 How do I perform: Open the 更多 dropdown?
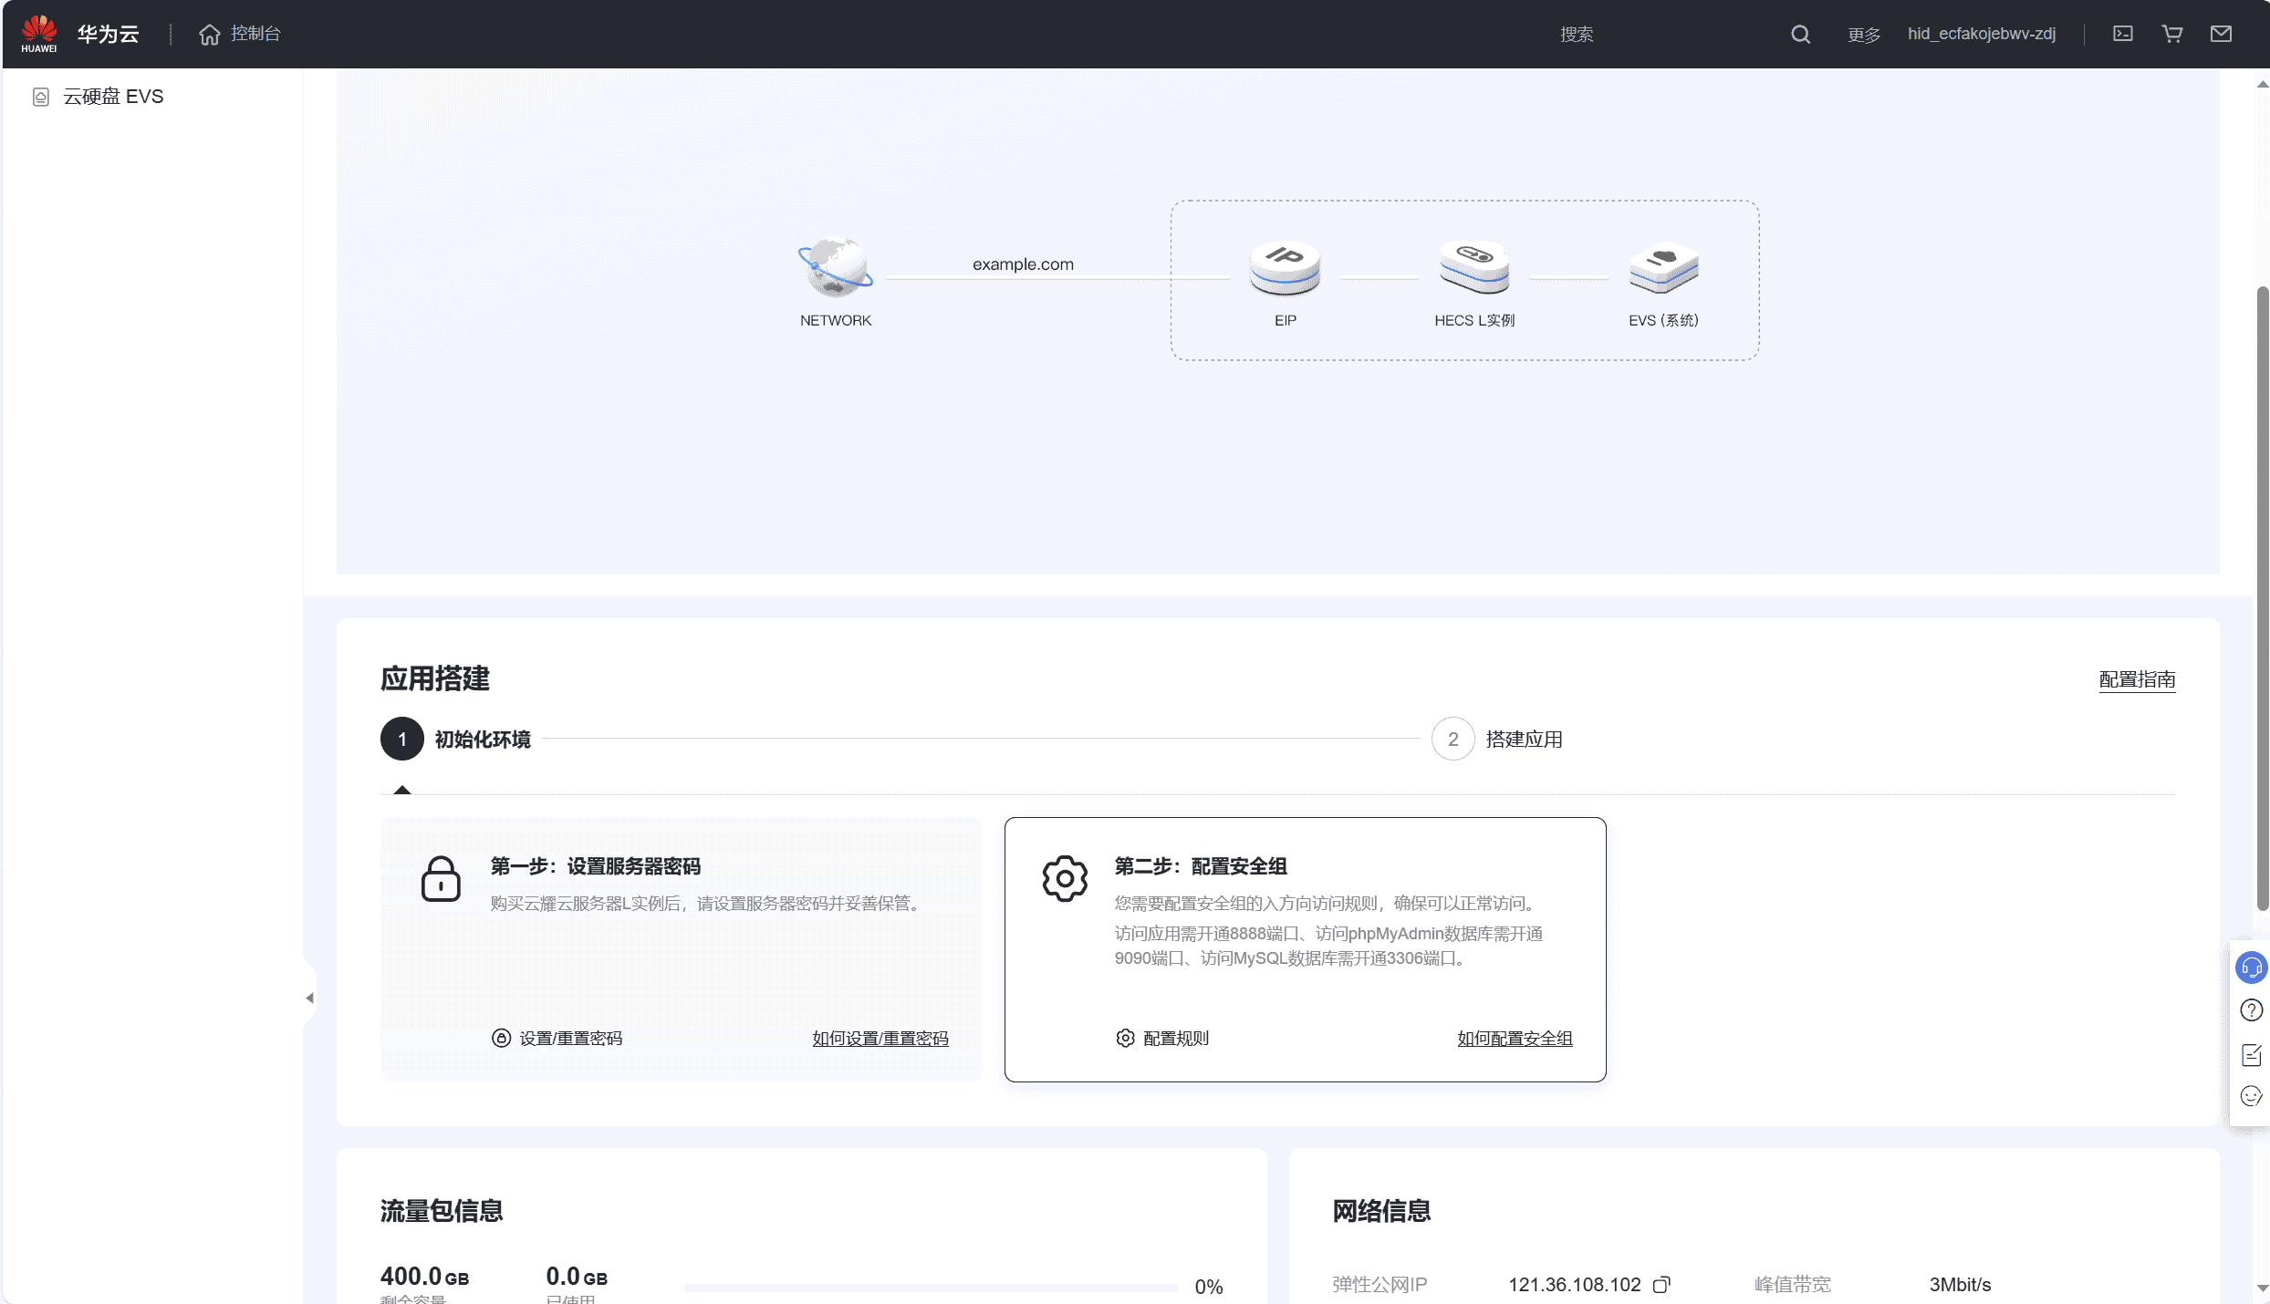coord(1863,34)
